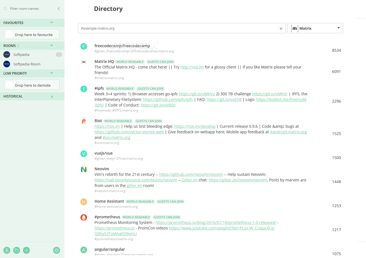Open the prometheus.io blog release link
Screen dimensions: 366x258
click(216, 223)
